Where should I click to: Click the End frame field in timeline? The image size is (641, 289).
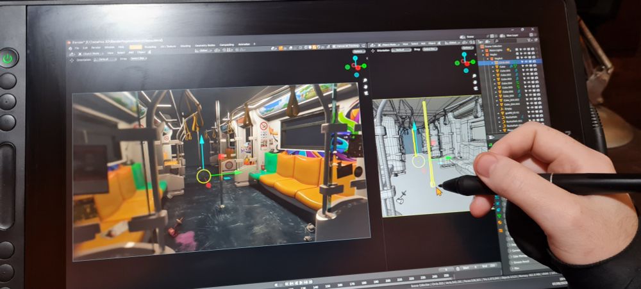(489, 266)
